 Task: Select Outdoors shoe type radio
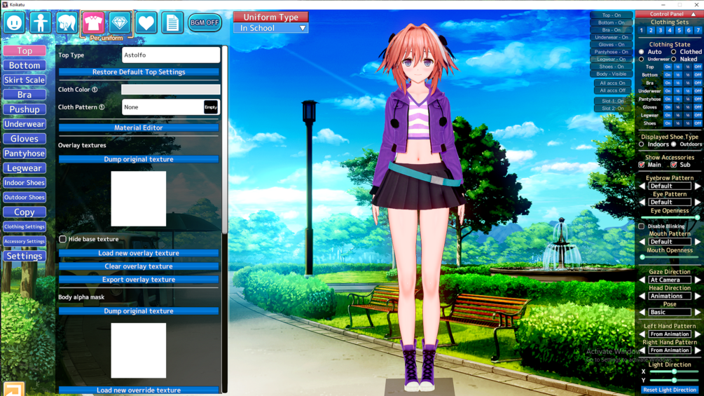673,144
